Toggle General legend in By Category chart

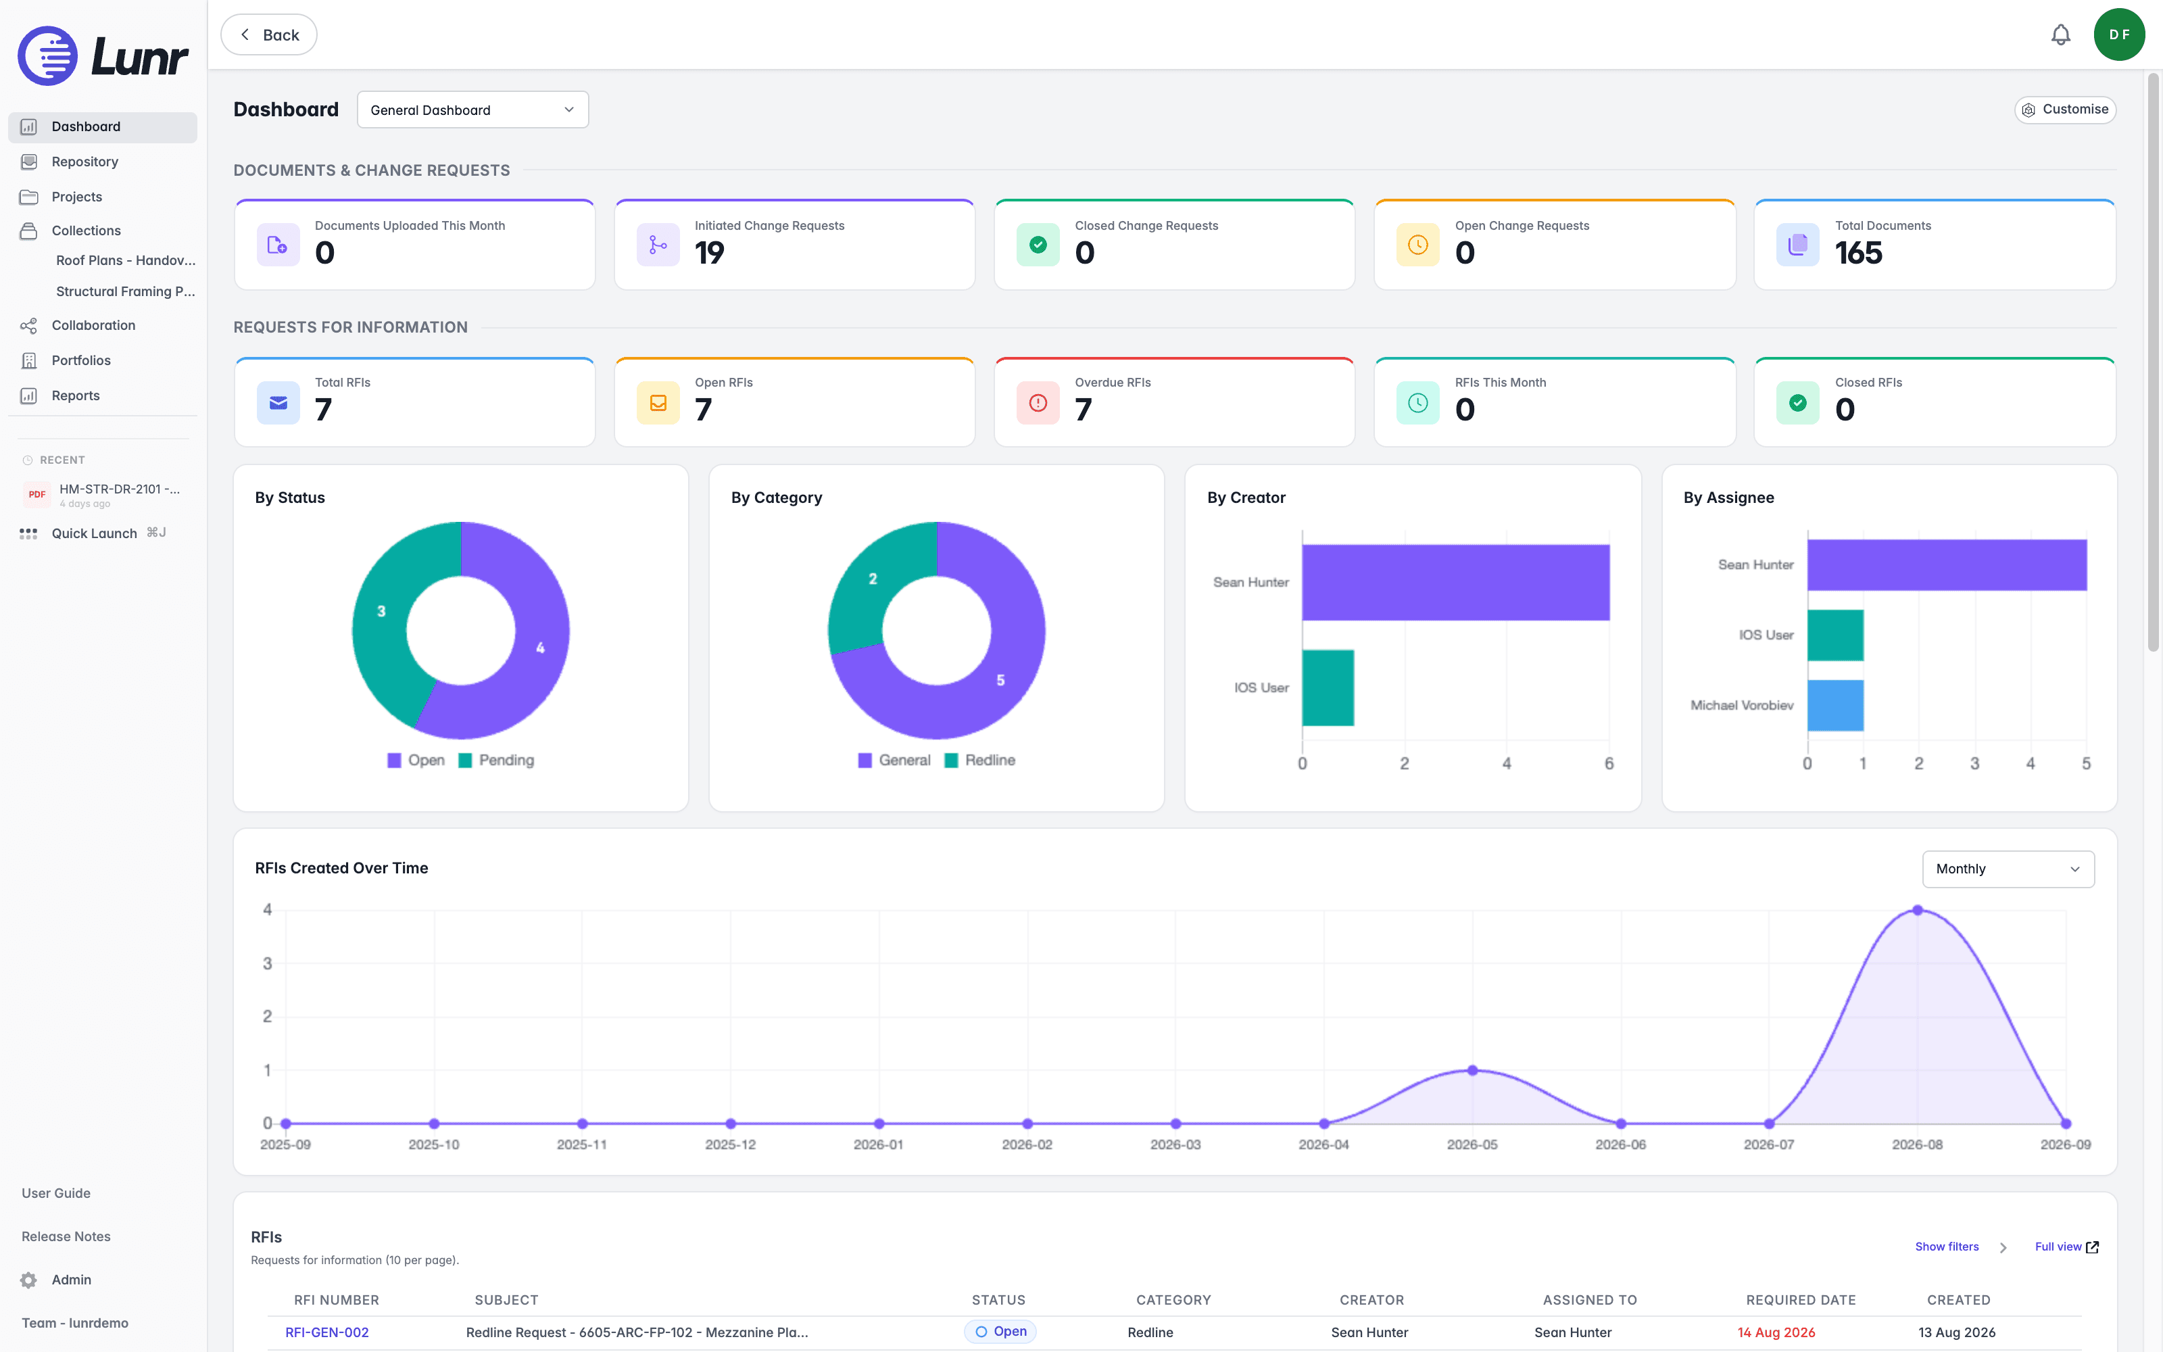tap(894, 760)
